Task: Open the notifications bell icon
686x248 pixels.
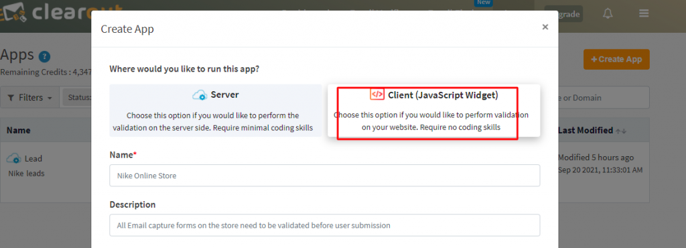Action: click(x=608, y=13)
